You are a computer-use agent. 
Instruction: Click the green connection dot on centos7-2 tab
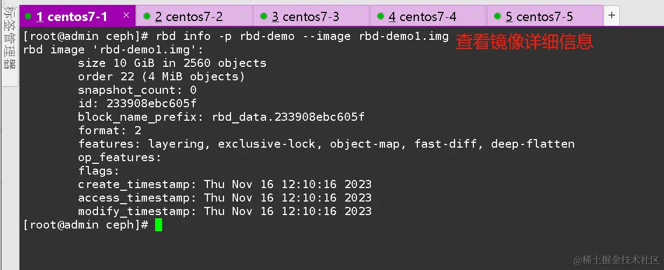[x=146, y=16]
